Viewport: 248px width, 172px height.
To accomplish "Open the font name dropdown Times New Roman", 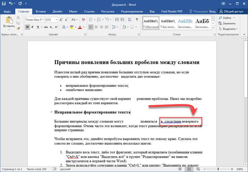I will (43, 20).
